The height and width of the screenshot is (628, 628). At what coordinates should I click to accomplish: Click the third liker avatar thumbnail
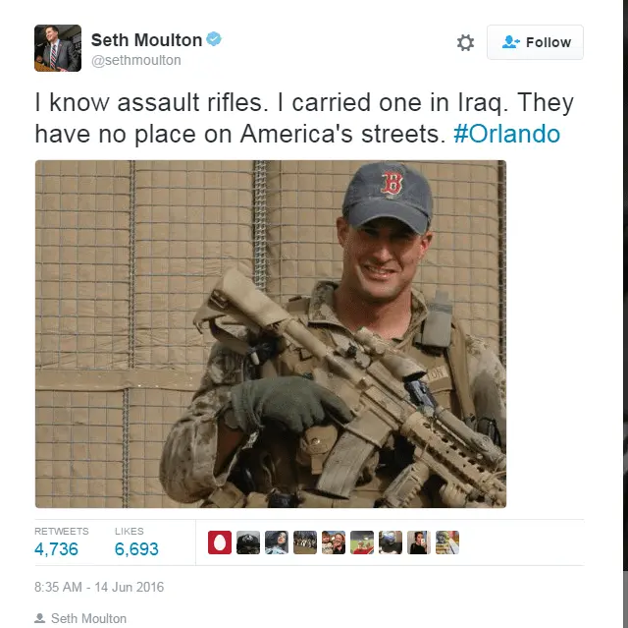point(277,542)
